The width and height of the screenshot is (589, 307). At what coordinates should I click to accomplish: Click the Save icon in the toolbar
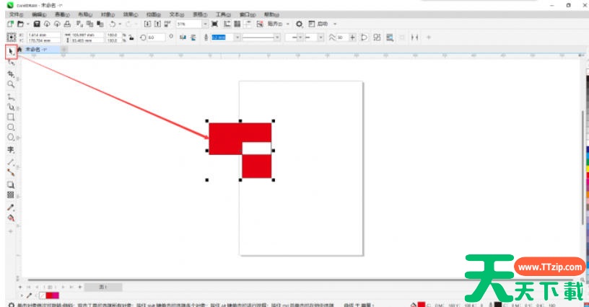click(36, 24)
